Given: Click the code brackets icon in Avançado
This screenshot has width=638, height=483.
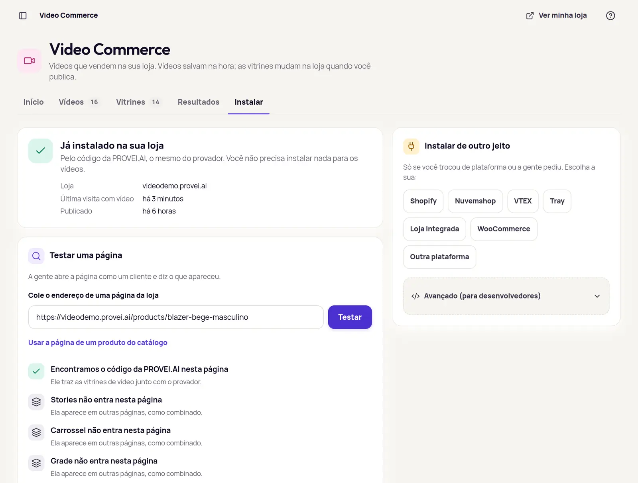Looking at the screenshot, I should 415,296.
